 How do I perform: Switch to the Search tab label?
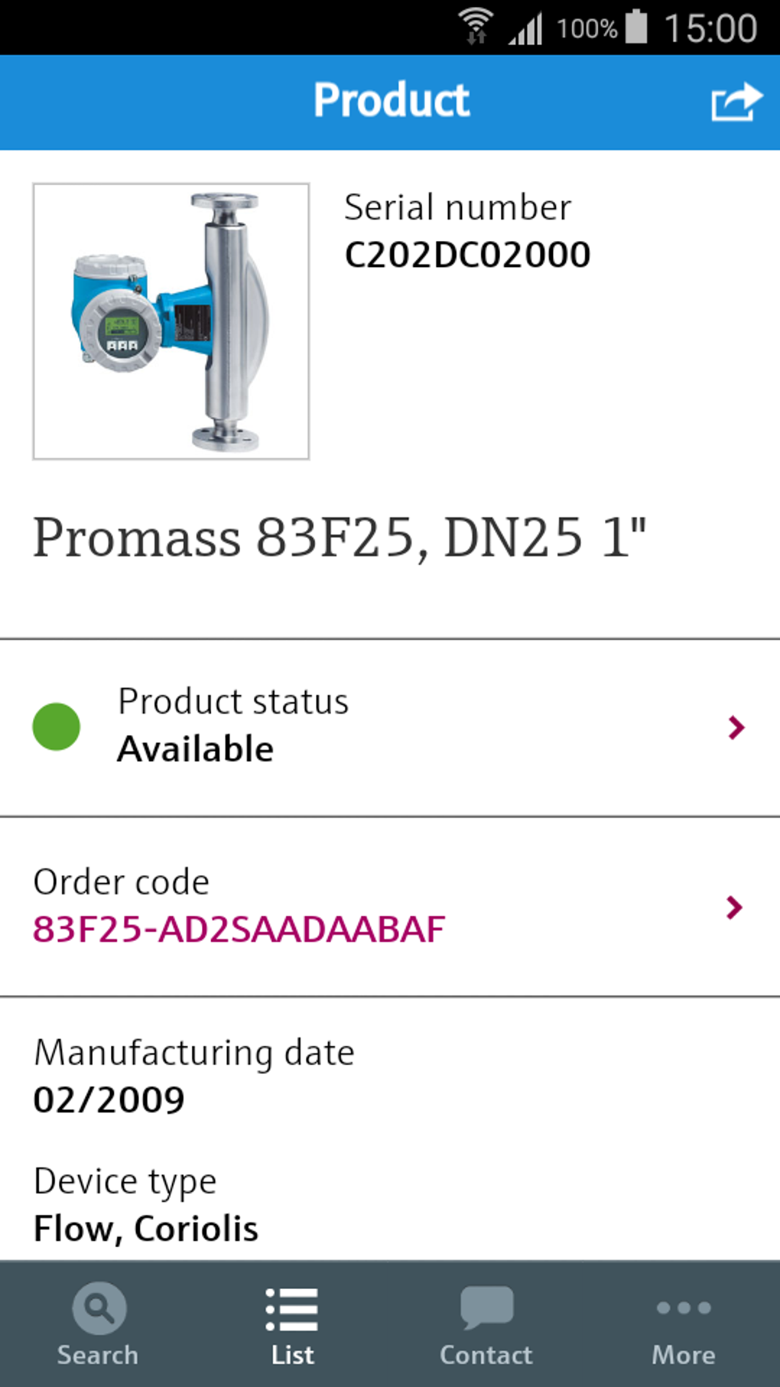[98, 1355]
